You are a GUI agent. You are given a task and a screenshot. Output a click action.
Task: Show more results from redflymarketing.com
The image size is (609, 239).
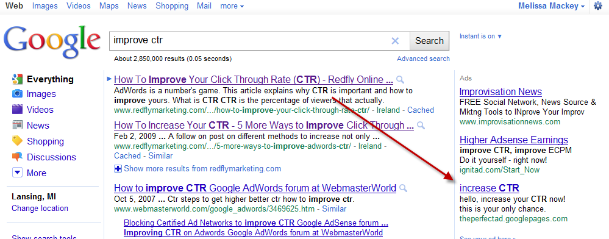click(x=202, y=169)
